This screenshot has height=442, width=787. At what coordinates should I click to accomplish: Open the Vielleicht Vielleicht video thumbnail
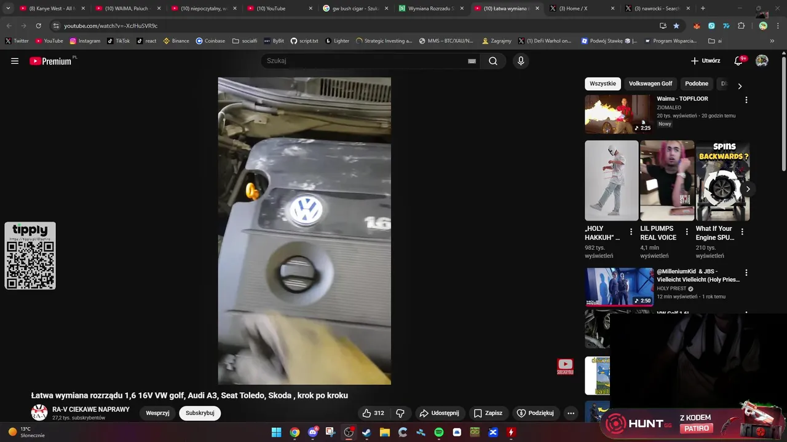(x=619, y=287)
